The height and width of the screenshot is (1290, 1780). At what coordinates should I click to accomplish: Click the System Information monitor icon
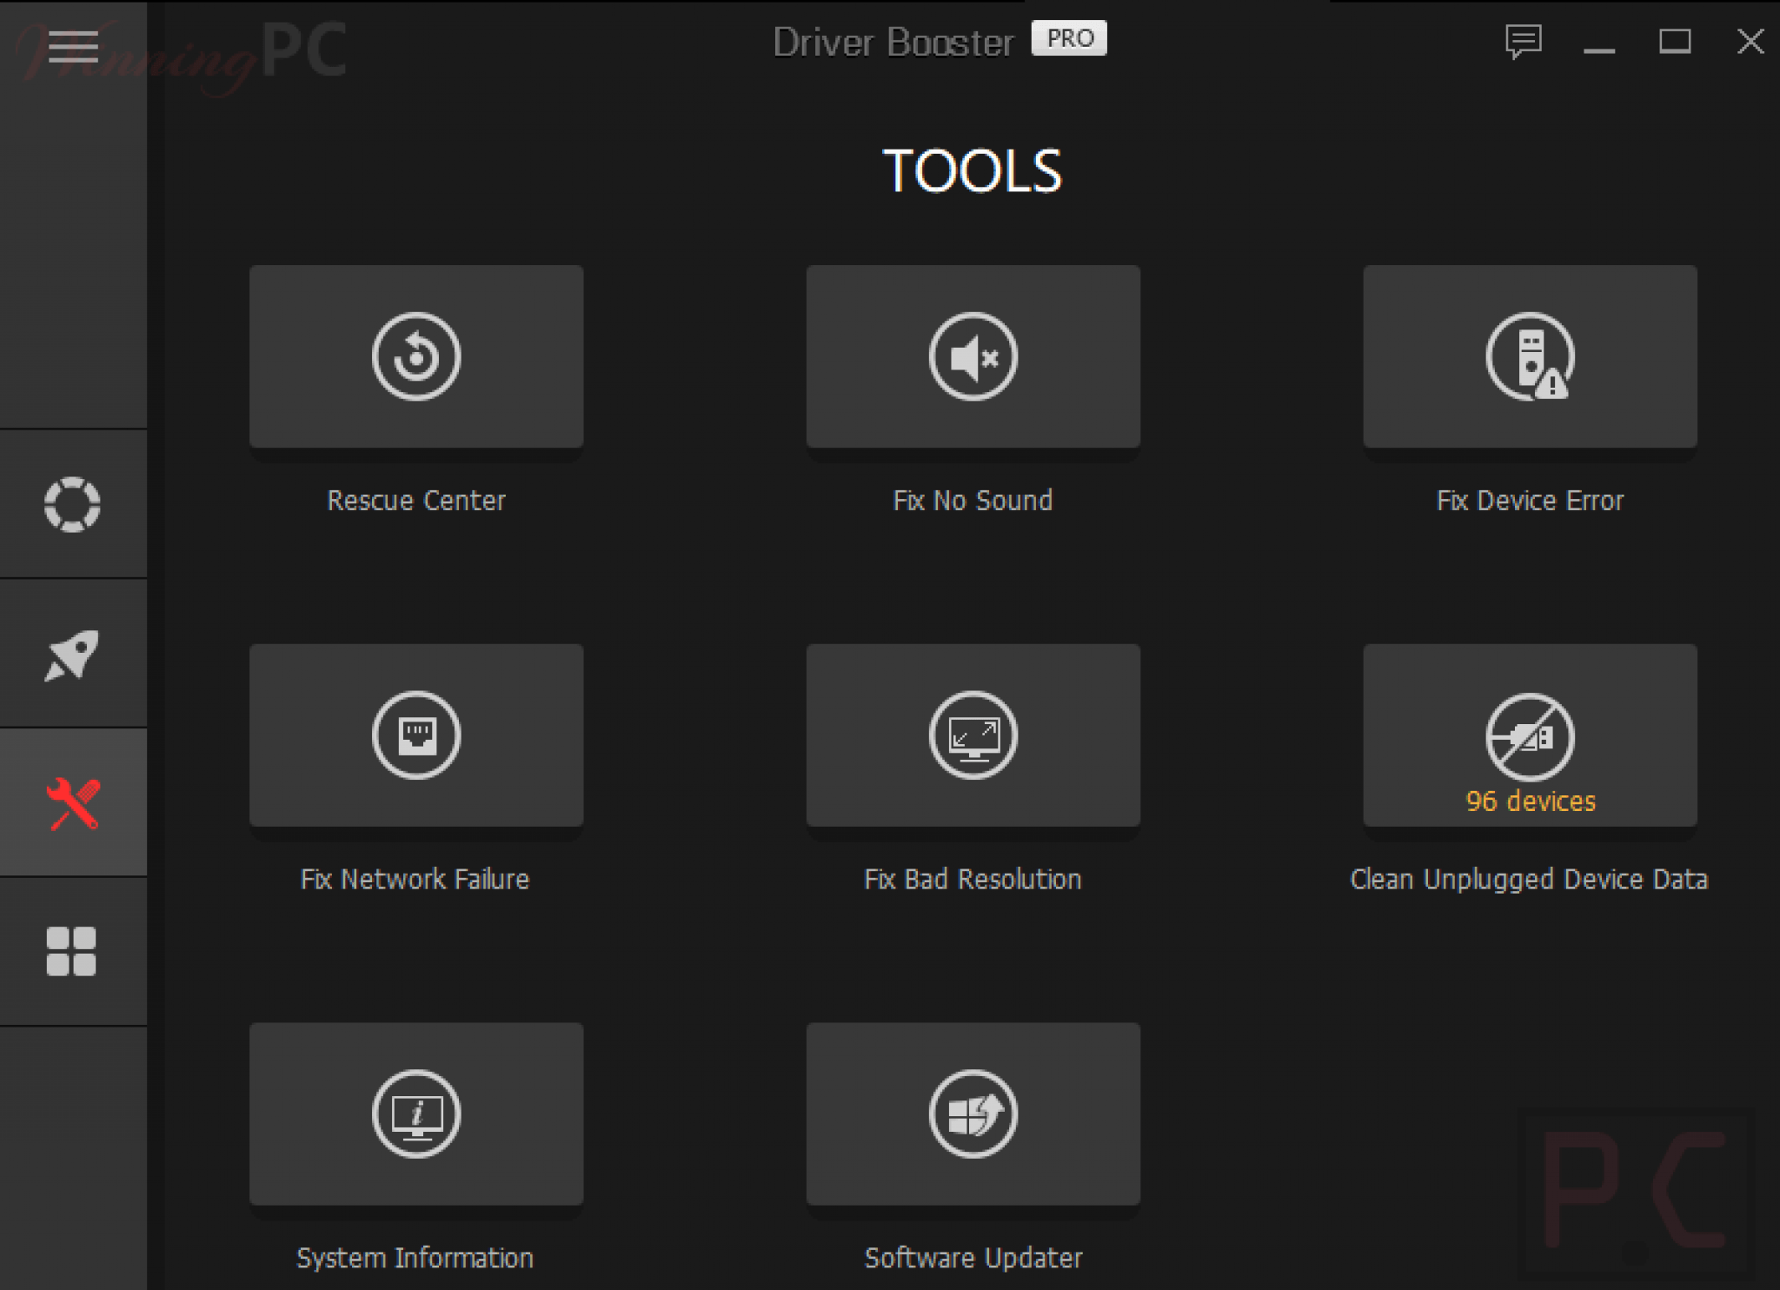coord(416,1114)
